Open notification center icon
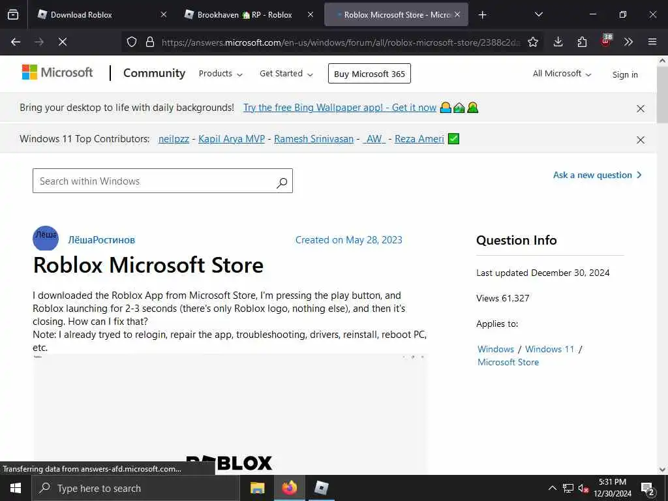The height and width of the screenshot is (501, 668). click(648, 489)
